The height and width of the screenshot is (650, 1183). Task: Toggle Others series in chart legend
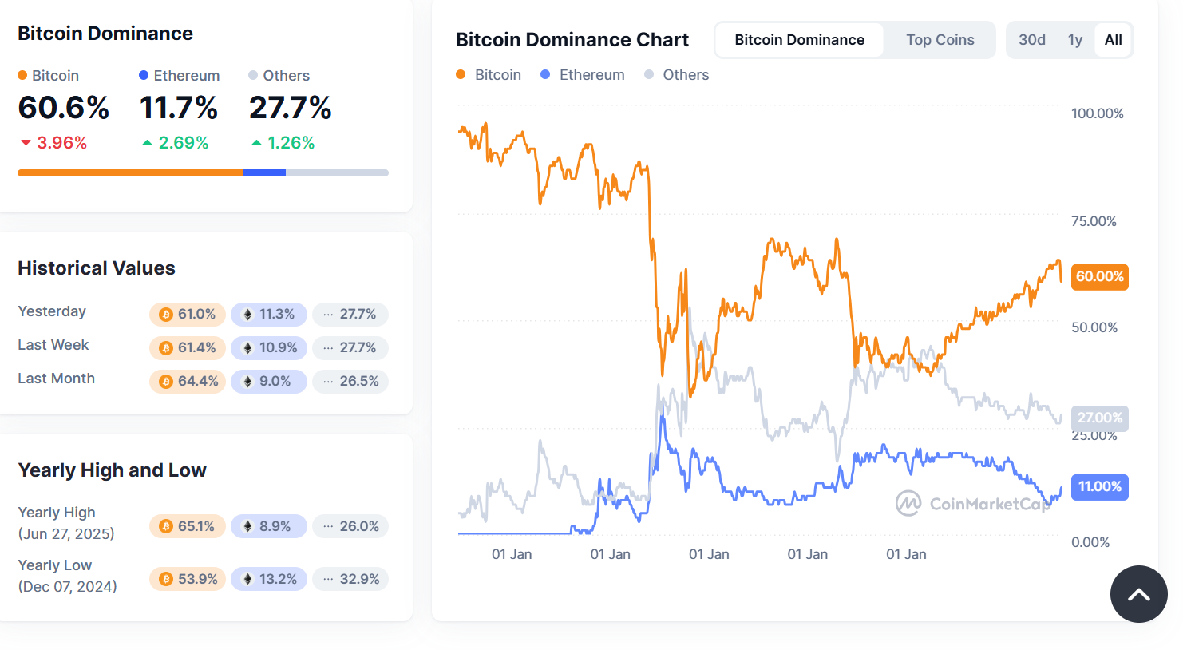pos(677,75)
